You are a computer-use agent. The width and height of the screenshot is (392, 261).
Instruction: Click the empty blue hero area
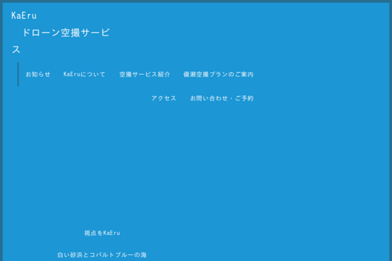click(196, 163)
